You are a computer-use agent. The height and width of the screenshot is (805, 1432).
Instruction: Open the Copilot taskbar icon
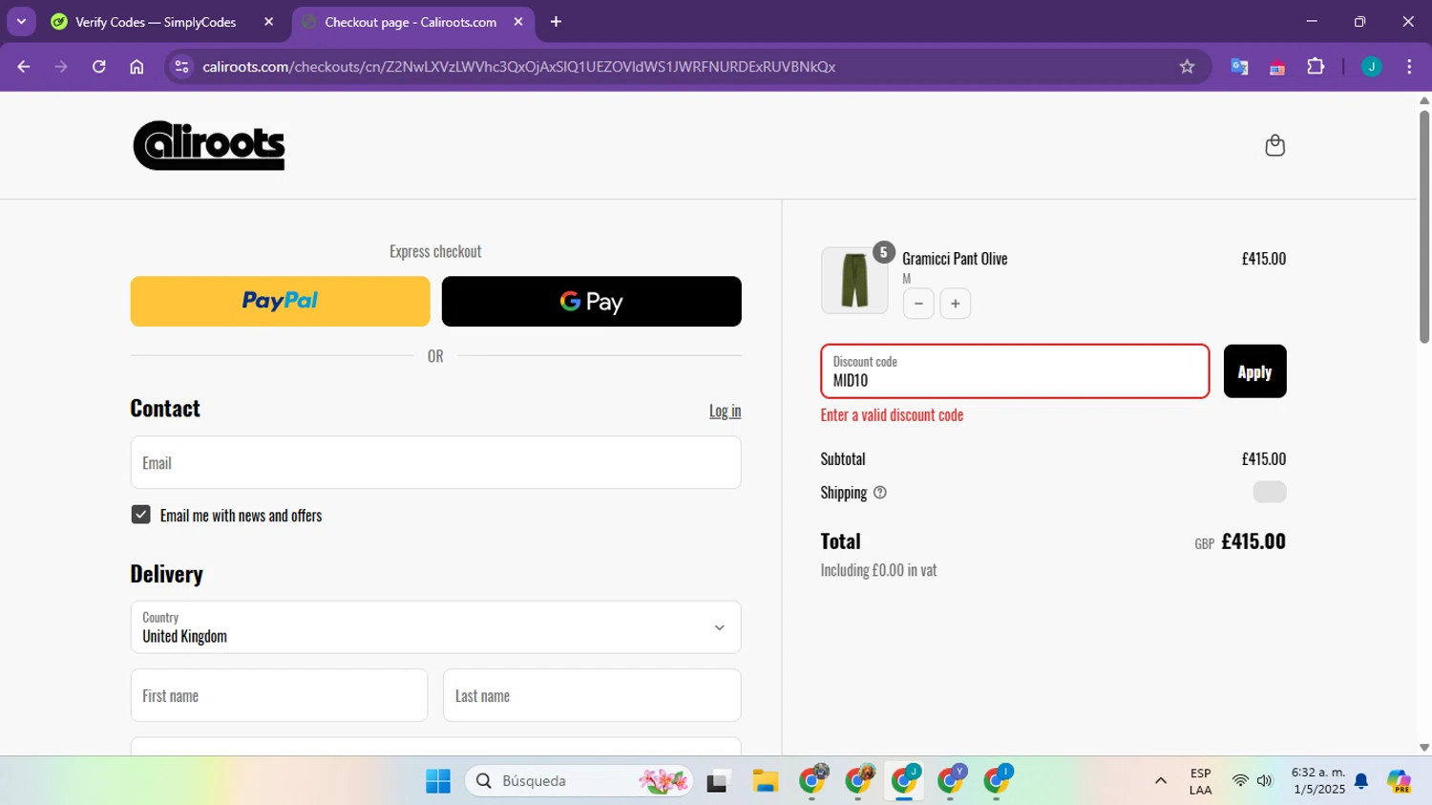(1400, 781)
